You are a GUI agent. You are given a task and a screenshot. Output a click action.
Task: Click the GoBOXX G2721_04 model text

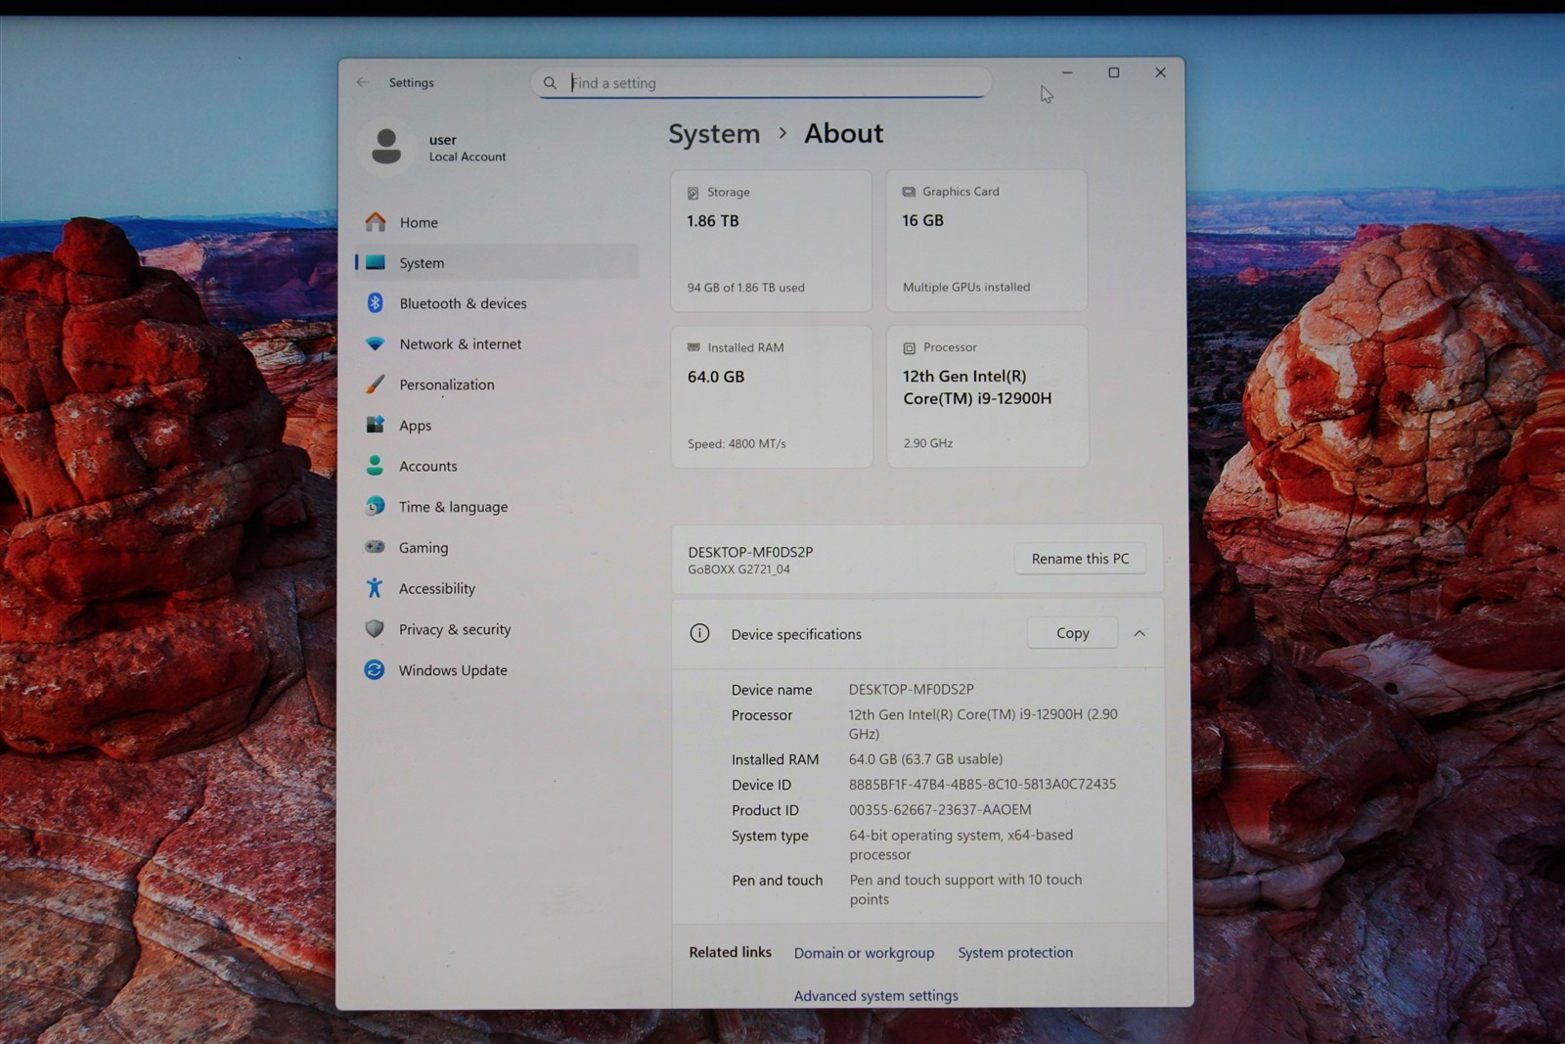738,569
